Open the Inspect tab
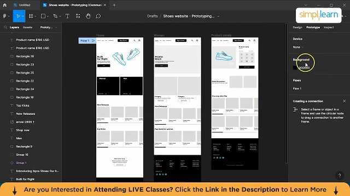 point(329,27)
